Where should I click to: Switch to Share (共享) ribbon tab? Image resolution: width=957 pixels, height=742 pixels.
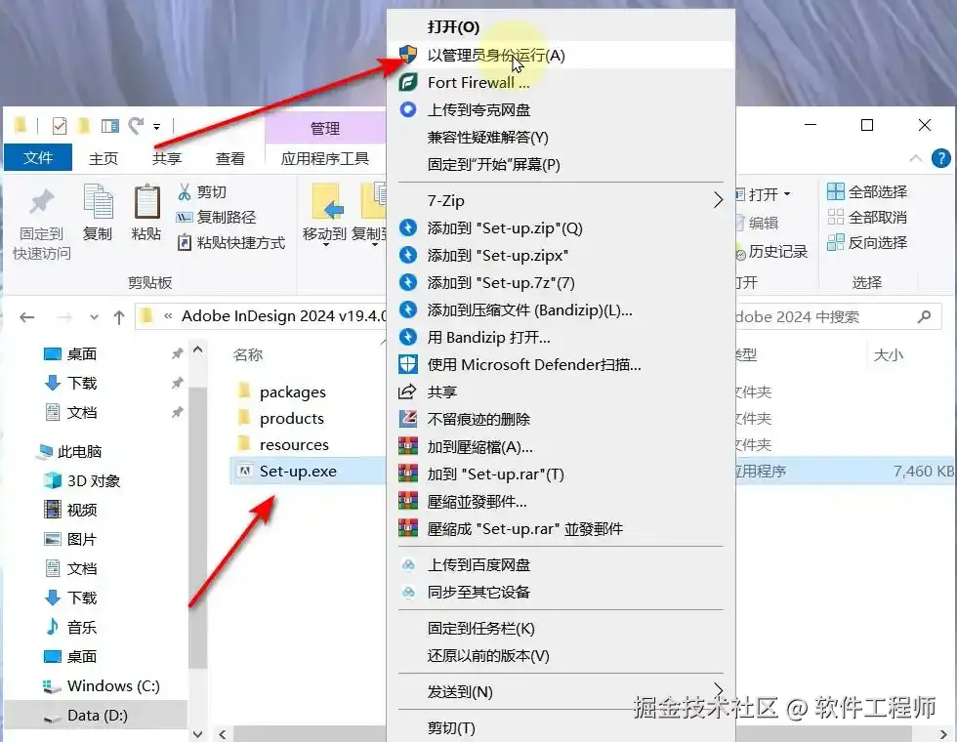[167, 158]
